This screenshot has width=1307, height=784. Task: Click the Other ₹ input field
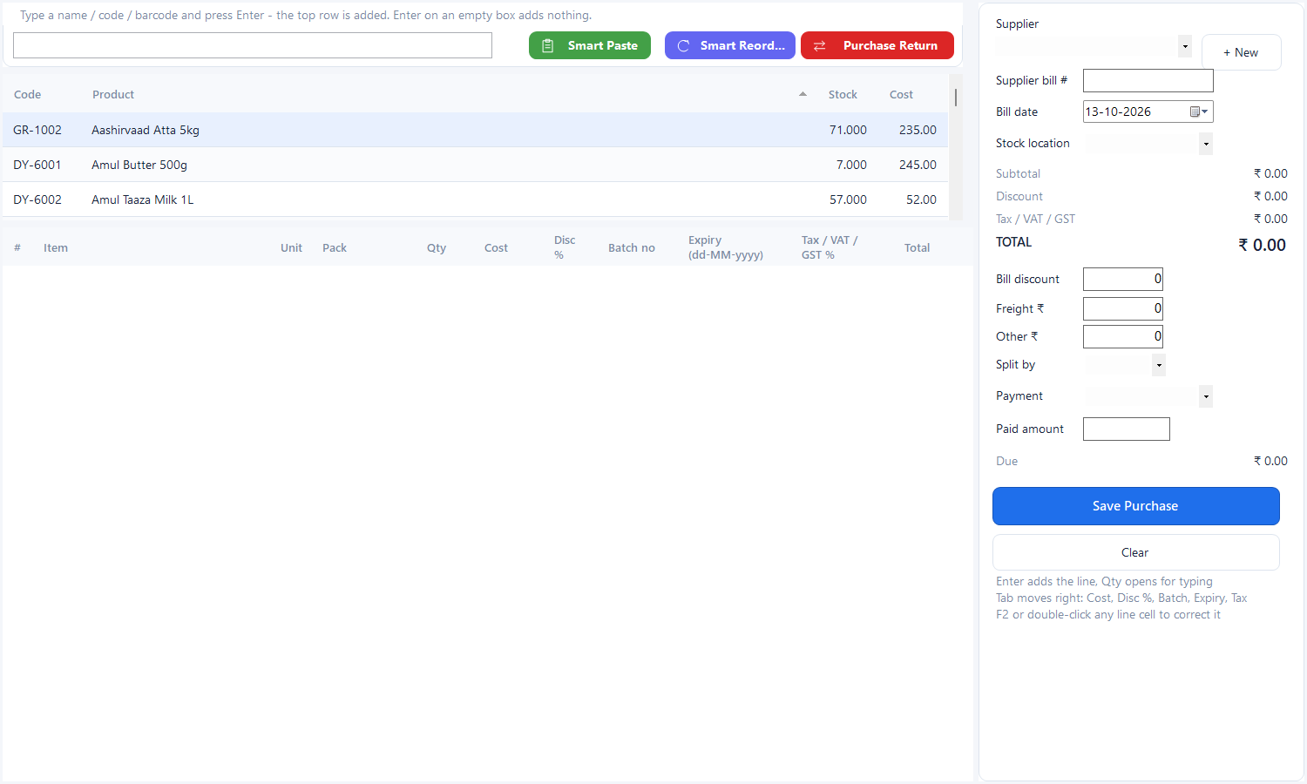pyautogui.click(x=1123, y=336)
